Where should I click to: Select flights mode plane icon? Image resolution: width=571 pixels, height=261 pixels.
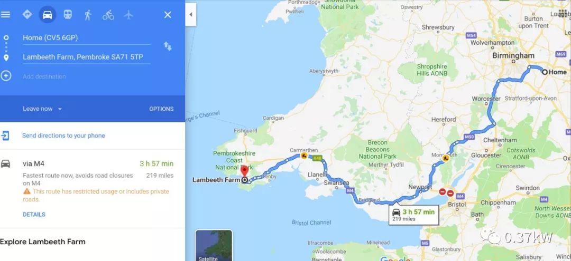(x=128, y=15)
